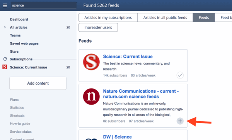The height and width of the screenshot is (140, 232).
Task: Click the red S icon for Science: Current Issue in the sidebar
Action: click(5, 67)
